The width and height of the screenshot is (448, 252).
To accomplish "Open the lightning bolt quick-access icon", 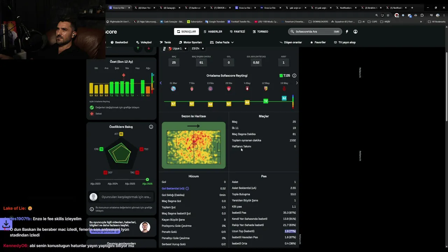I will (x=347, y=31).
